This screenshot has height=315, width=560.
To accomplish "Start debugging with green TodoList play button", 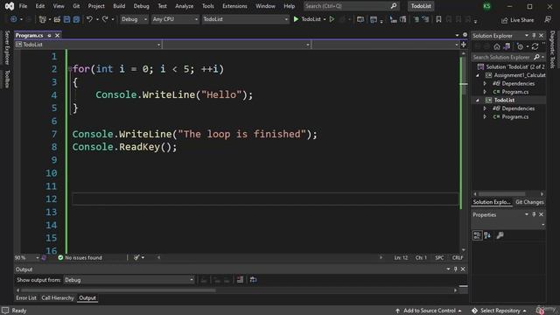I will click(x=307, y=19).
